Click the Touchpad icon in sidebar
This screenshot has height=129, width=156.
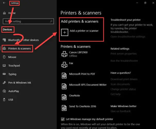tap(4, 66)
